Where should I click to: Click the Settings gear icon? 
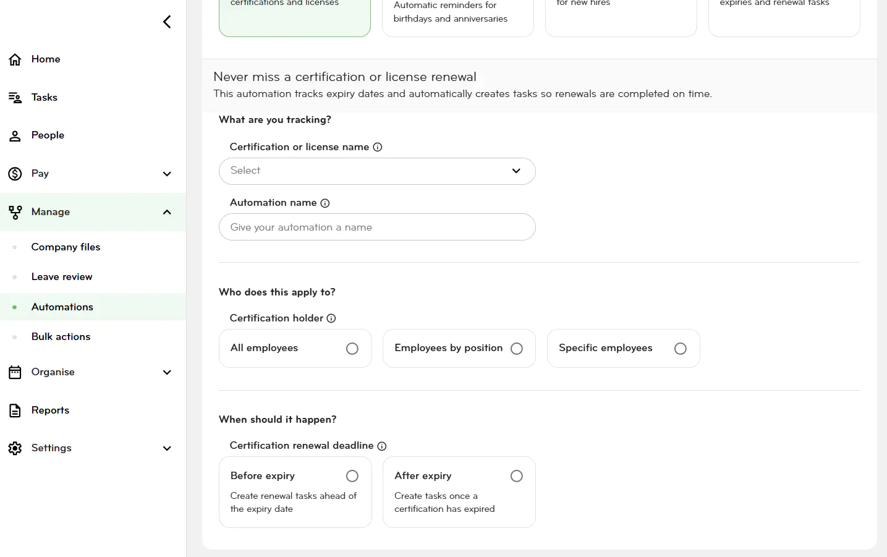point(15,448)
